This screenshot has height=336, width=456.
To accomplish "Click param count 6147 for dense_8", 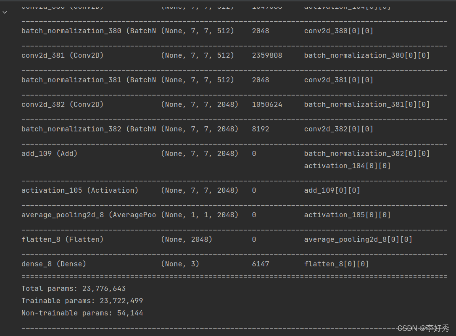I will [261, 264].
